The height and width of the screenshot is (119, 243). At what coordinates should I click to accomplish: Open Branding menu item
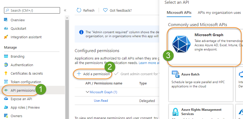point(18,57)
